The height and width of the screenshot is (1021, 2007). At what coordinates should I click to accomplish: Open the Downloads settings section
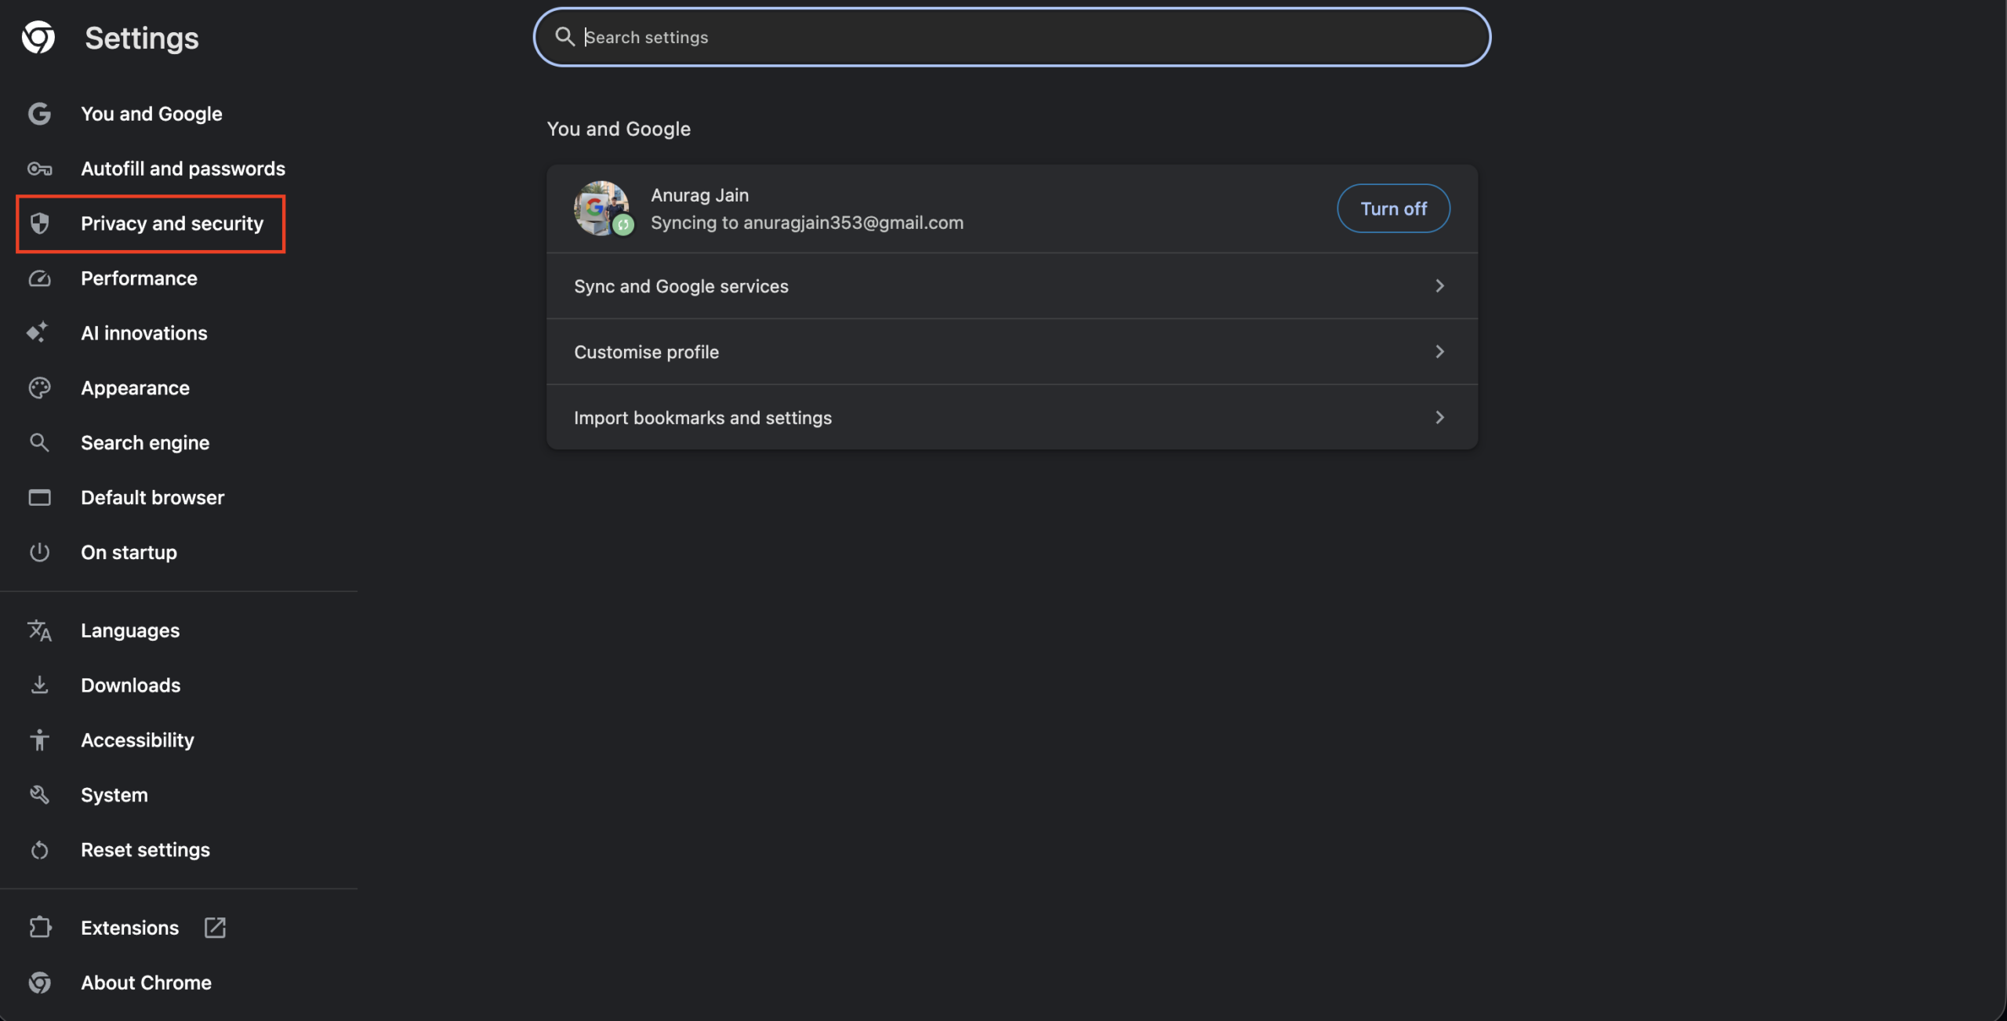pyautogui.click(x=130, y=685)
